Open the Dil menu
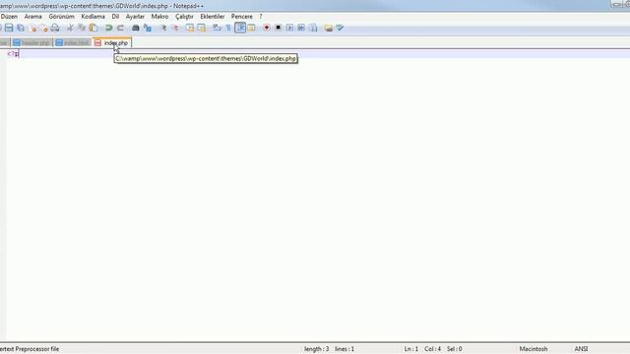630x354 pixels. 115,17
